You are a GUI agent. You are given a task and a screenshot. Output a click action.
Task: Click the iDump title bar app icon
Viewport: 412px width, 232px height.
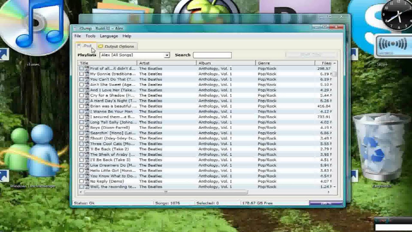(x=75, y=28)
